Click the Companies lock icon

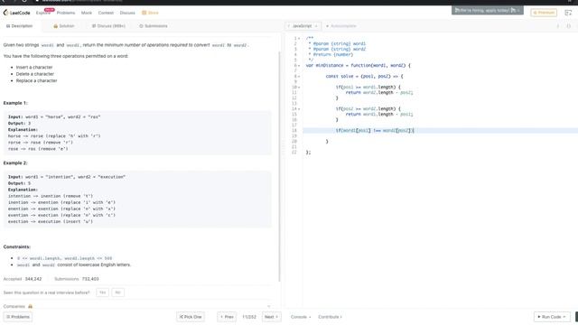[30, 307]
